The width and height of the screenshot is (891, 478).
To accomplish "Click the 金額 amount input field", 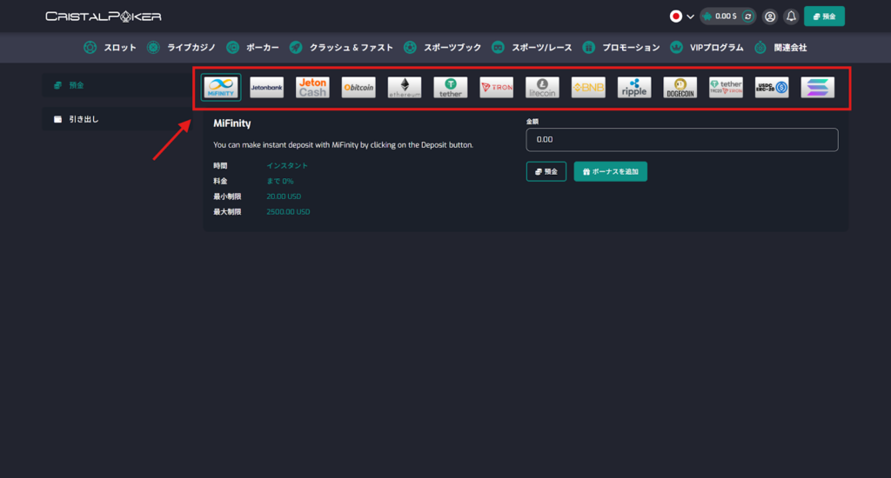I will tap(682, 140).
